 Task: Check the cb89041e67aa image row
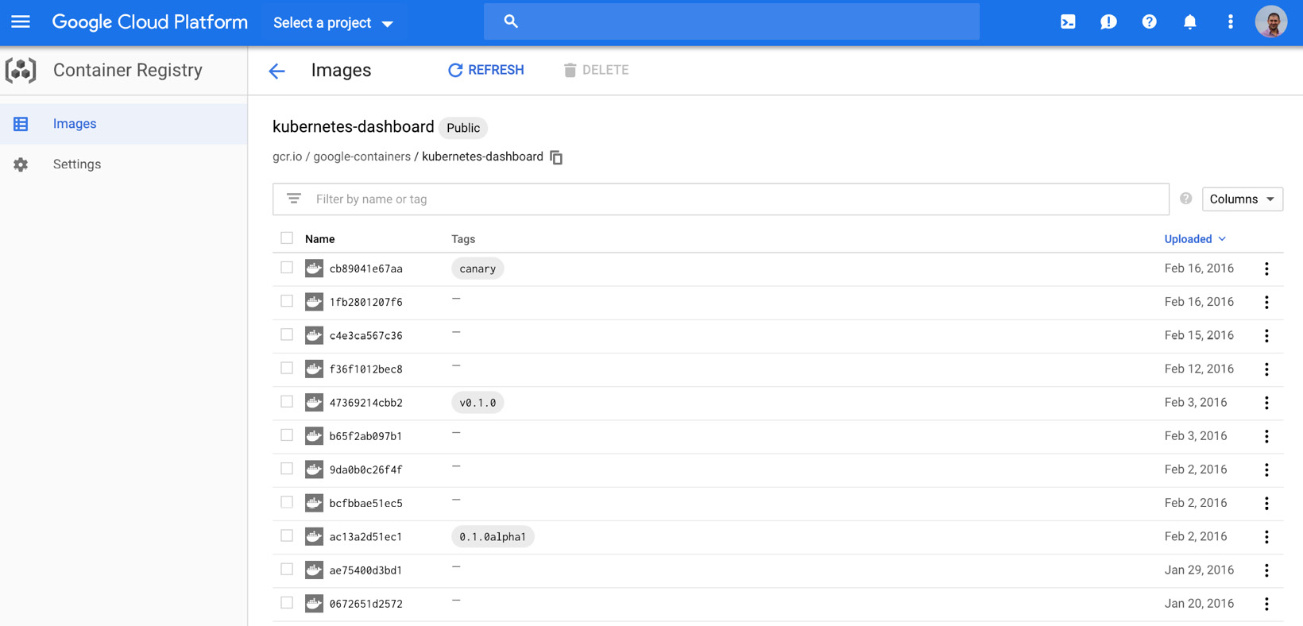pyautogui.click(x=287, y=268)
